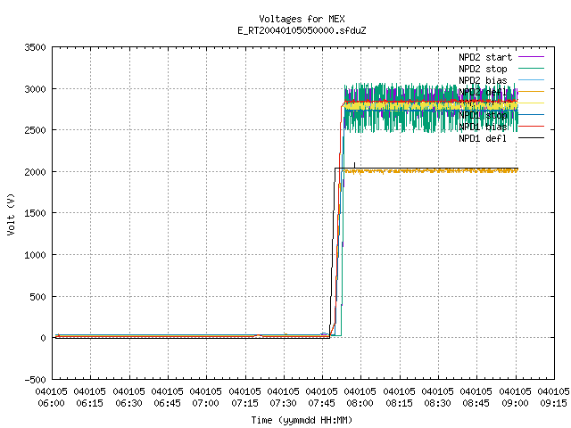
Task: Click the y-axis tick label '2500'
Action: click(x=36, y=130)
